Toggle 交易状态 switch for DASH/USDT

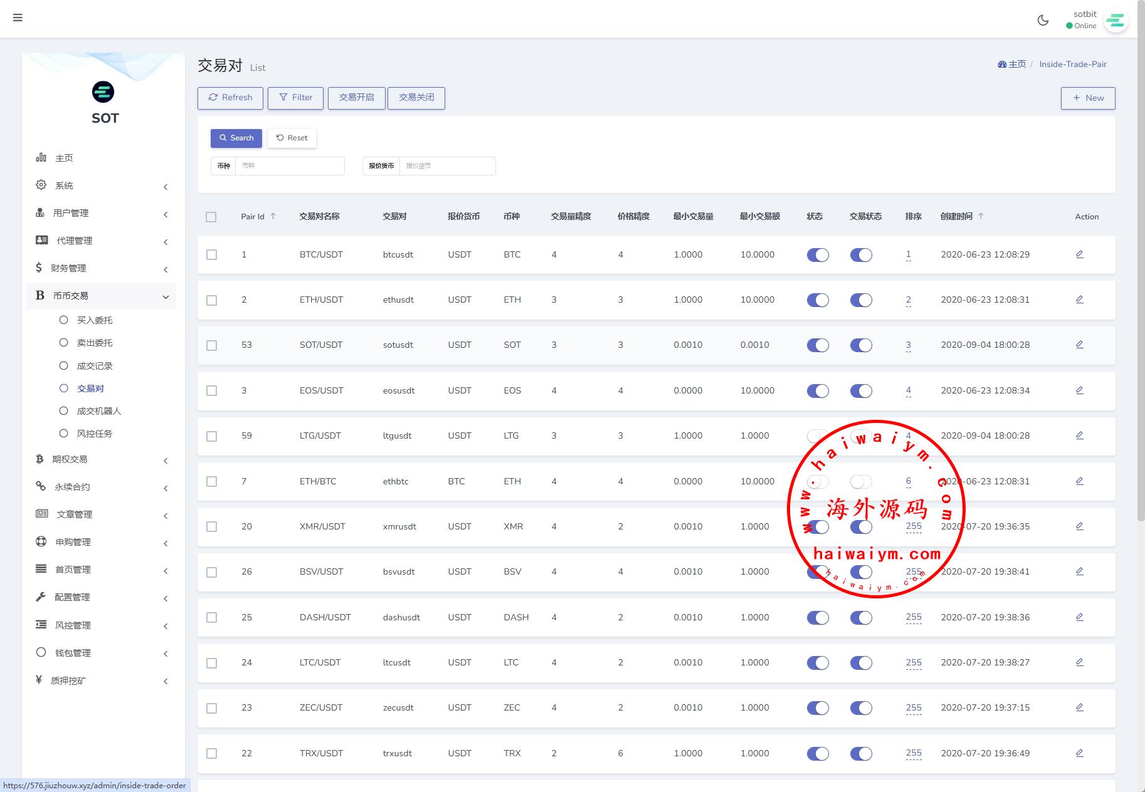[x=861, y=618]
